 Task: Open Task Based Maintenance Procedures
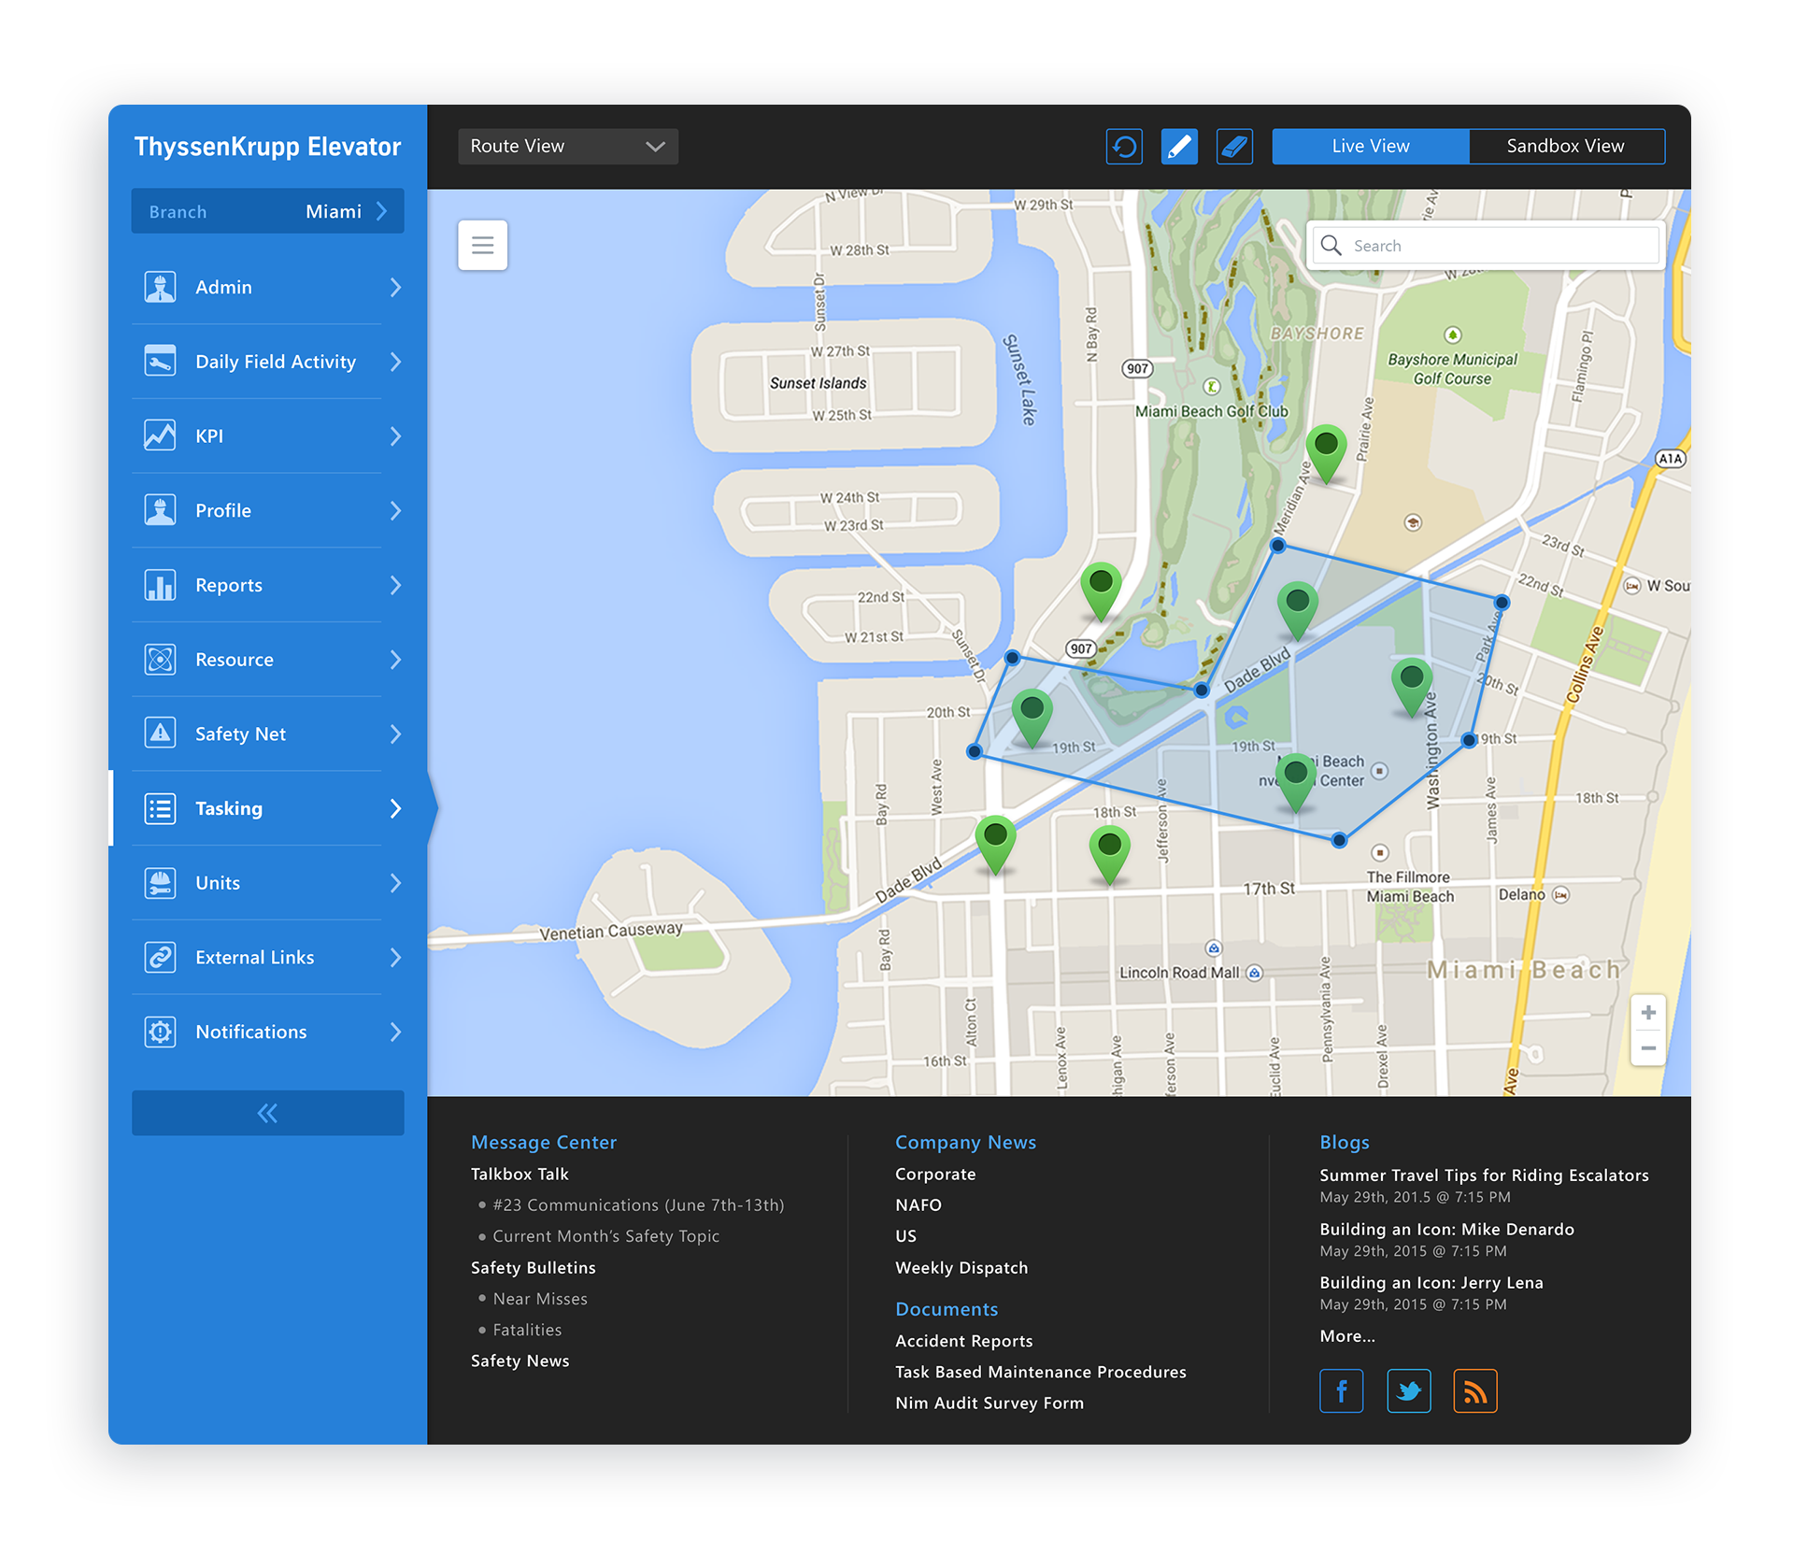[1041, 1373]
